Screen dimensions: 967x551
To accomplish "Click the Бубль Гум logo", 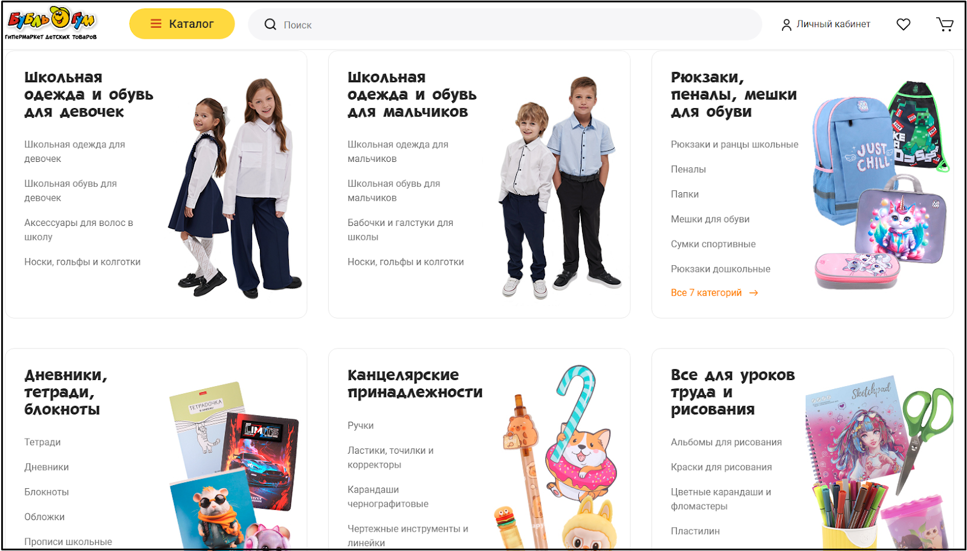I will [51, 23].
